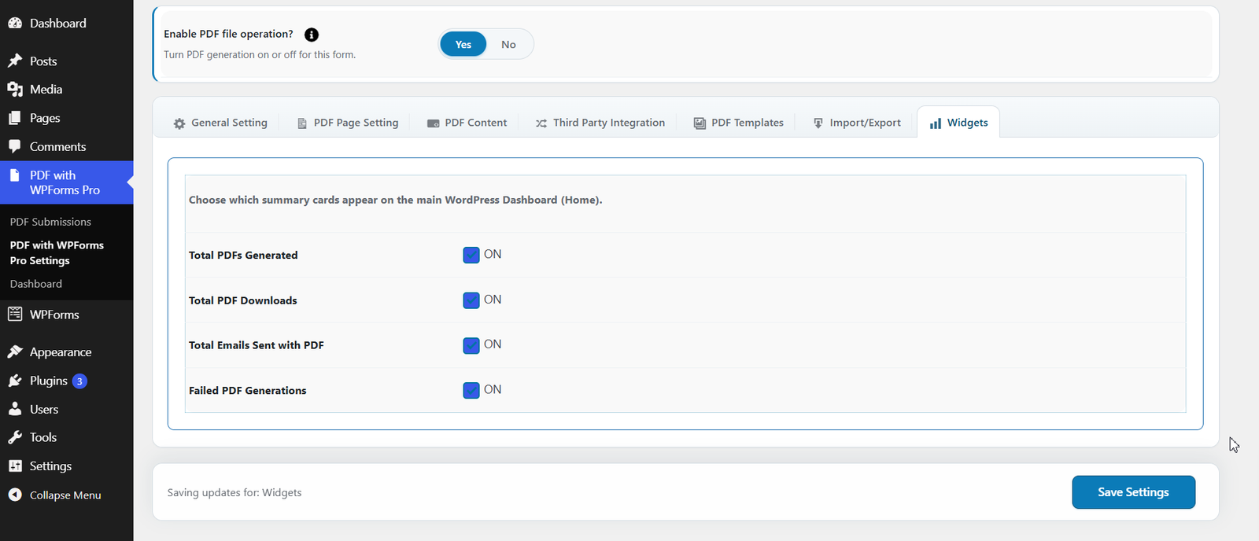Click the Media library icon
This screenshot has height=541, width=1259.
(x=15, y=90)
